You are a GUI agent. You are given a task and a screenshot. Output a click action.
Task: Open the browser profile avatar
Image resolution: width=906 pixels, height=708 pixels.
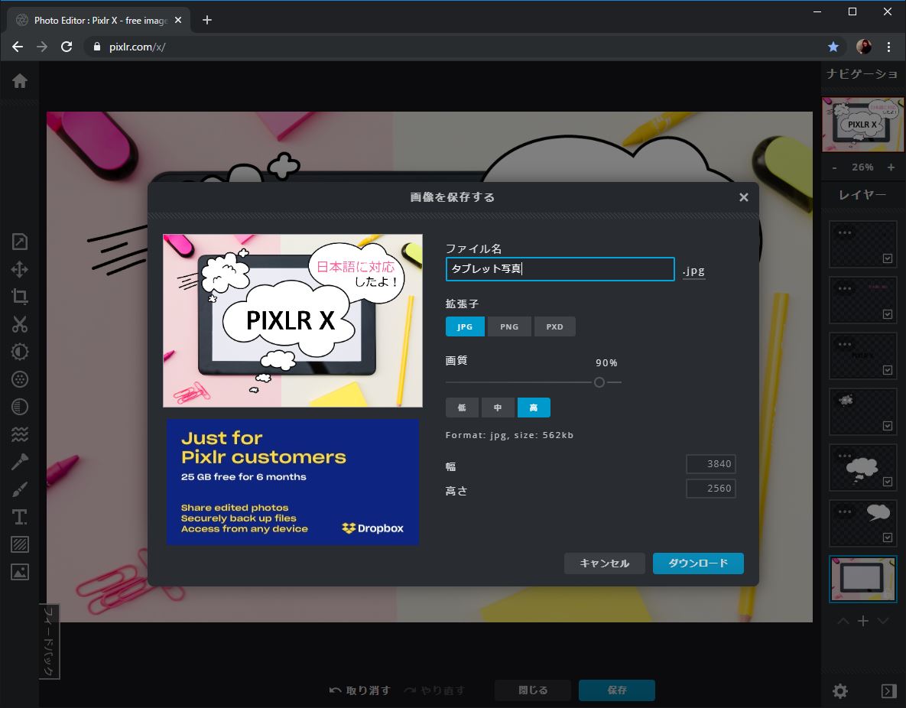click(864, 47)
